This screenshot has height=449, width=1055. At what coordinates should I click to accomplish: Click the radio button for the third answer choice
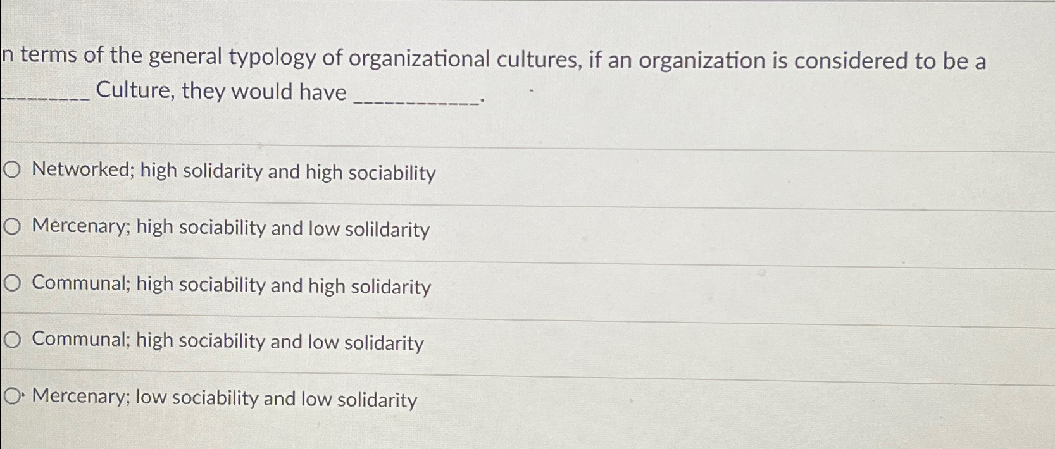tap(11, 285)
